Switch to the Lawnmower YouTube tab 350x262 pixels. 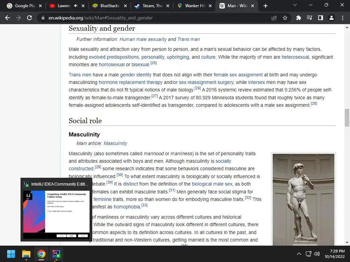pos(64,6)
